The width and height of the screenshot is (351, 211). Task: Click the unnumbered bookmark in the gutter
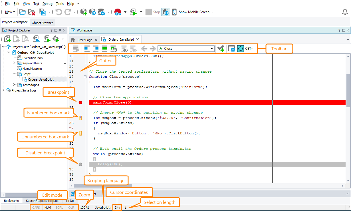click(x=80, y=133)
